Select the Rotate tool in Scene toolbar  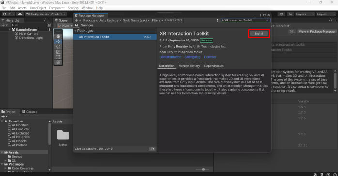coord(58,47)
